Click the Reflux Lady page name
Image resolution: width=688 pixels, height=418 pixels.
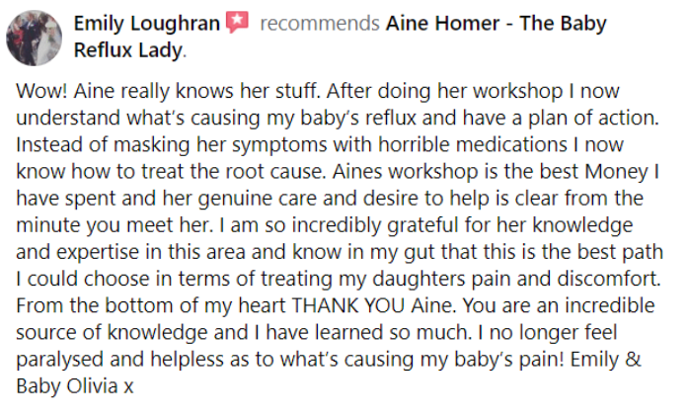pos(127,50)
